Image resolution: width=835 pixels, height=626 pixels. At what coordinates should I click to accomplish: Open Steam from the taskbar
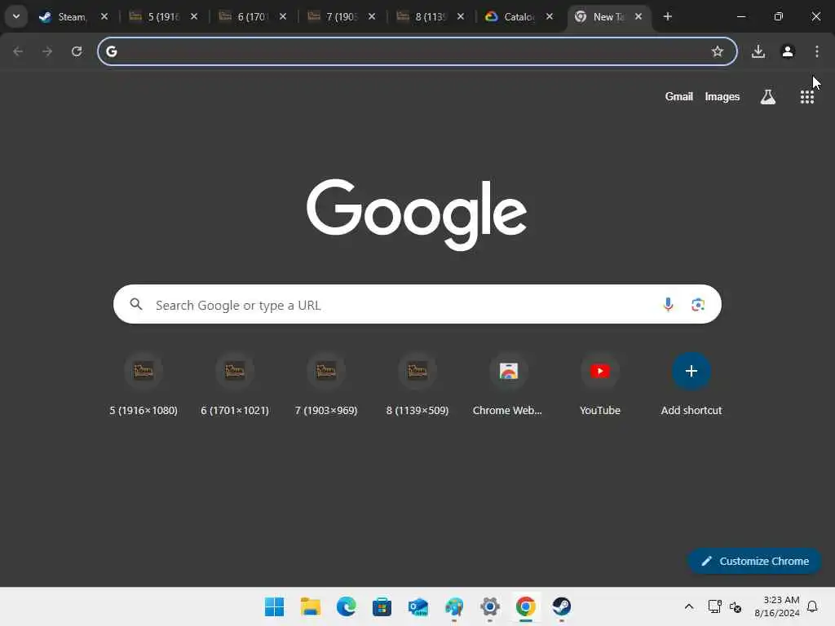pyautogui.click(x=561, y=606)
